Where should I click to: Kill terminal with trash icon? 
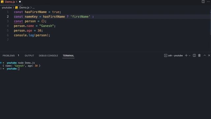[199, 56]
